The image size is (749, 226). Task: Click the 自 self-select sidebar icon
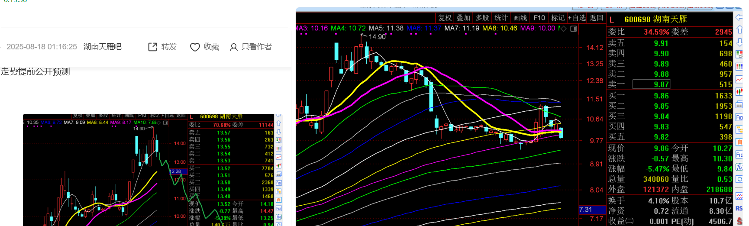pos(739,142)
